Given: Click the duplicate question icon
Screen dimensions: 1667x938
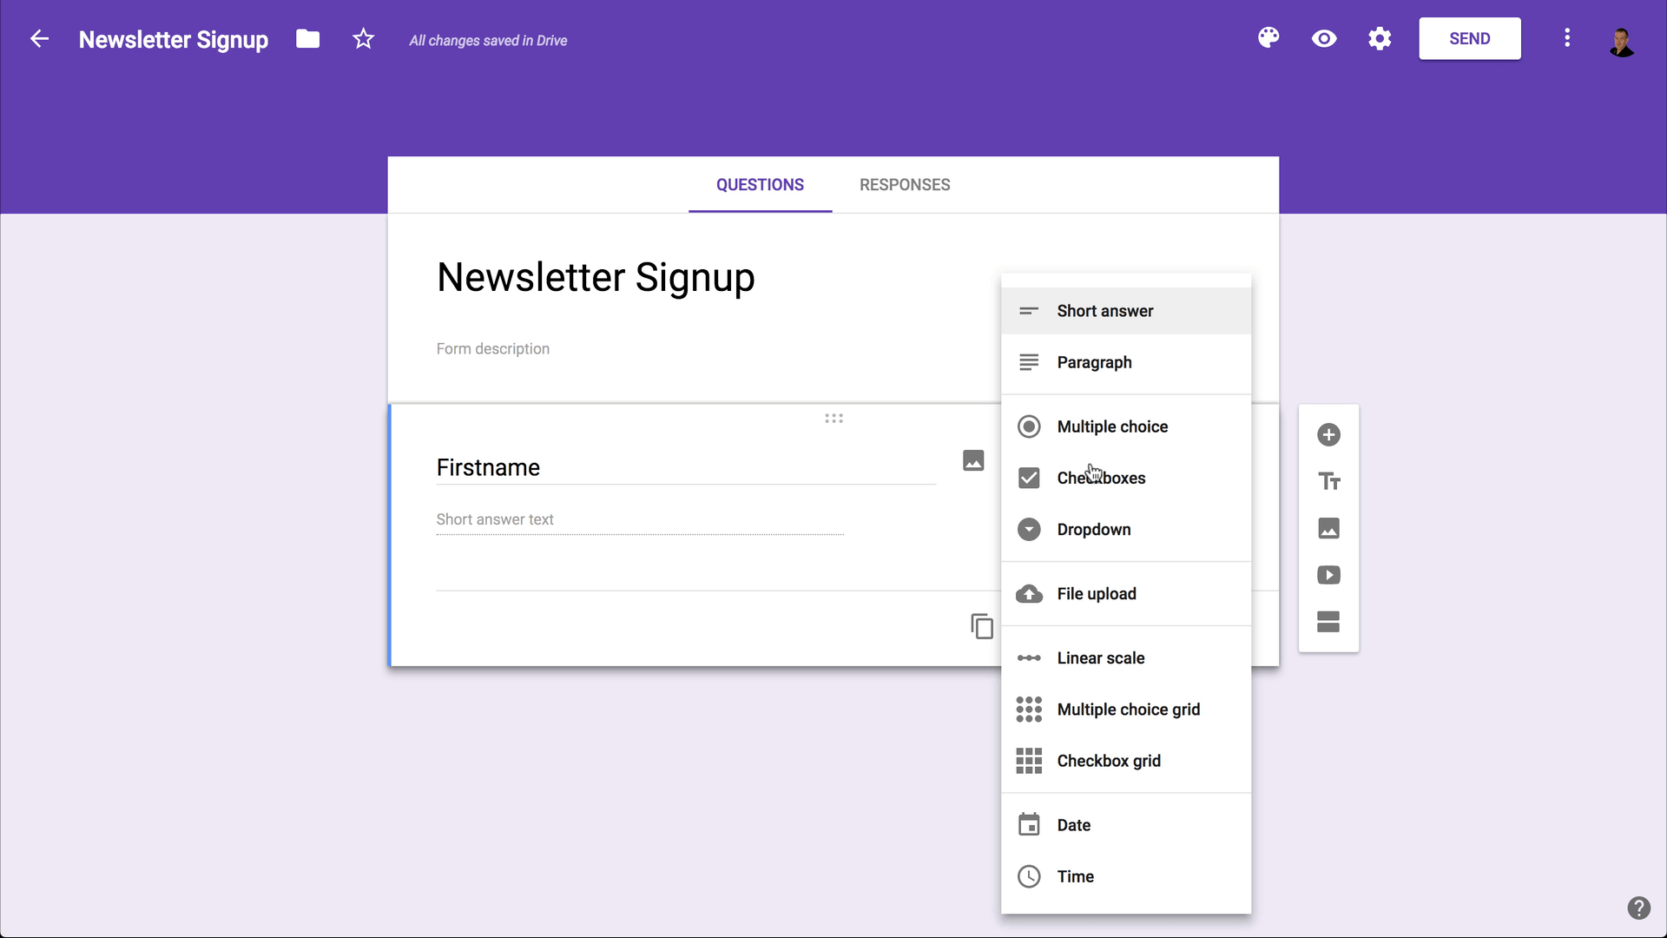Looking at the screenshot, I should [981, 625].
